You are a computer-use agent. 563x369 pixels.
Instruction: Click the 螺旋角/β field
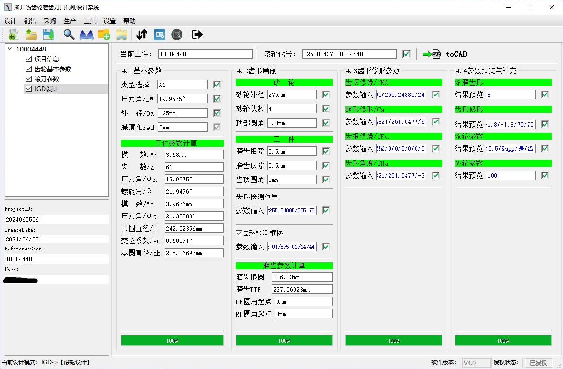point(194,191)
